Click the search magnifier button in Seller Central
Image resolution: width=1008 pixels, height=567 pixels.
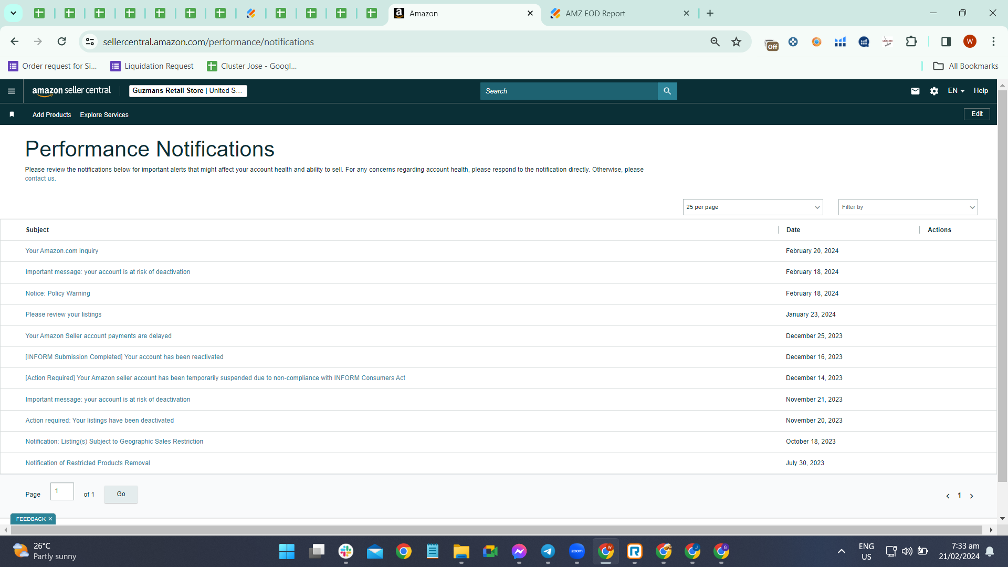667,91
